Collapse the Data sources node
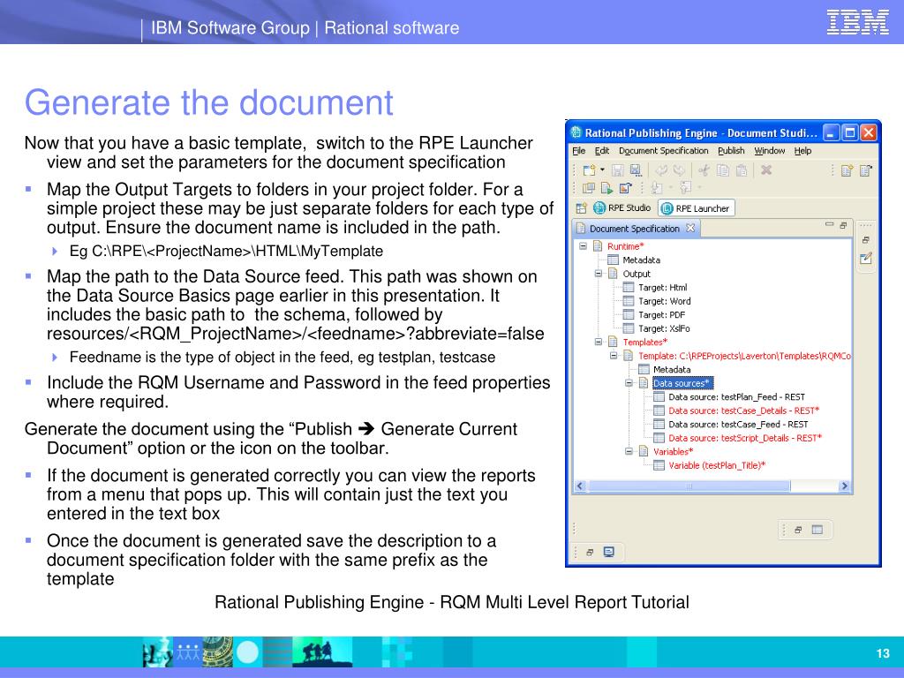Viewport: 904px width, 678px height. (x=629, y=383)
